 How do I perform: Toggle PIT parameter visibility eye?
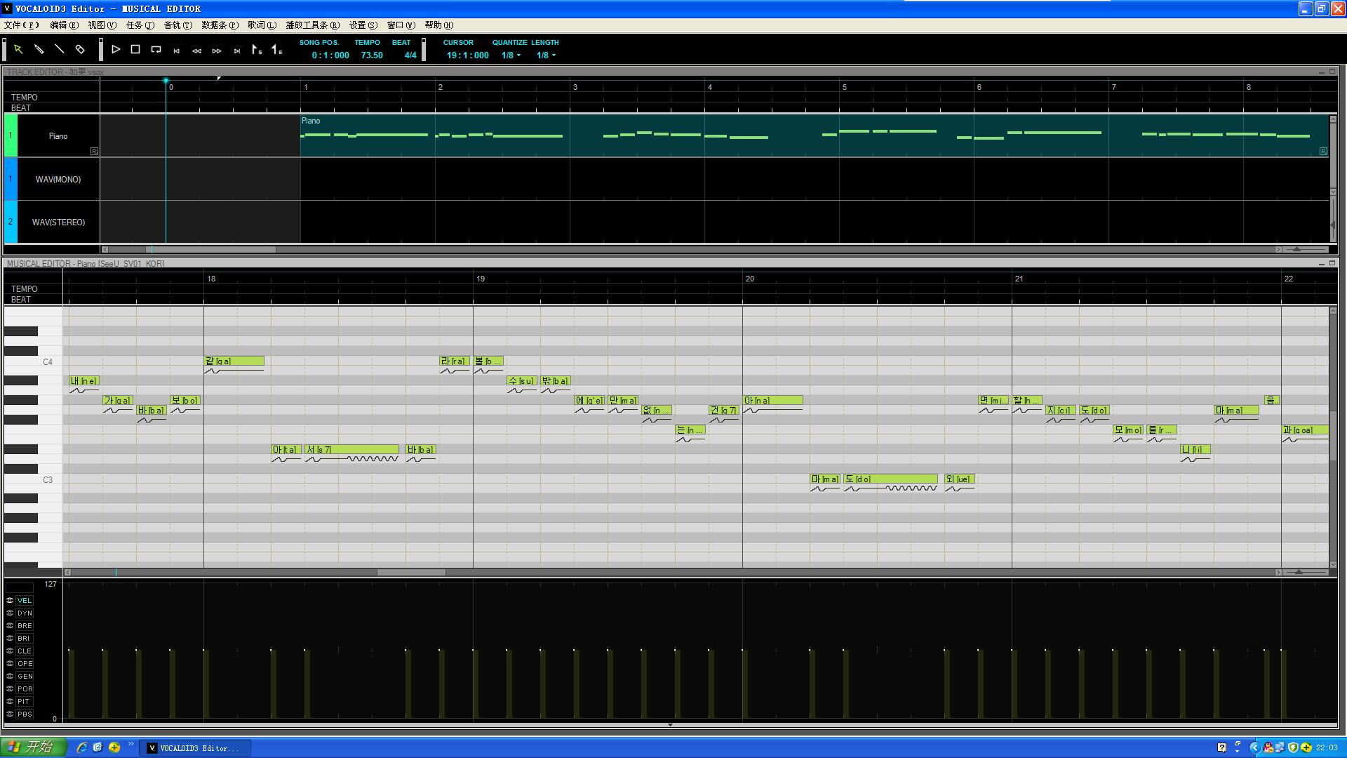click(x=10, y=702)
